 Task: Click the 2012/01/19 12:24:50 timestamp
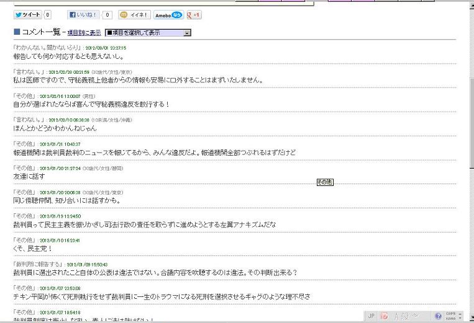pyautogui.click(x=60, y=216)
